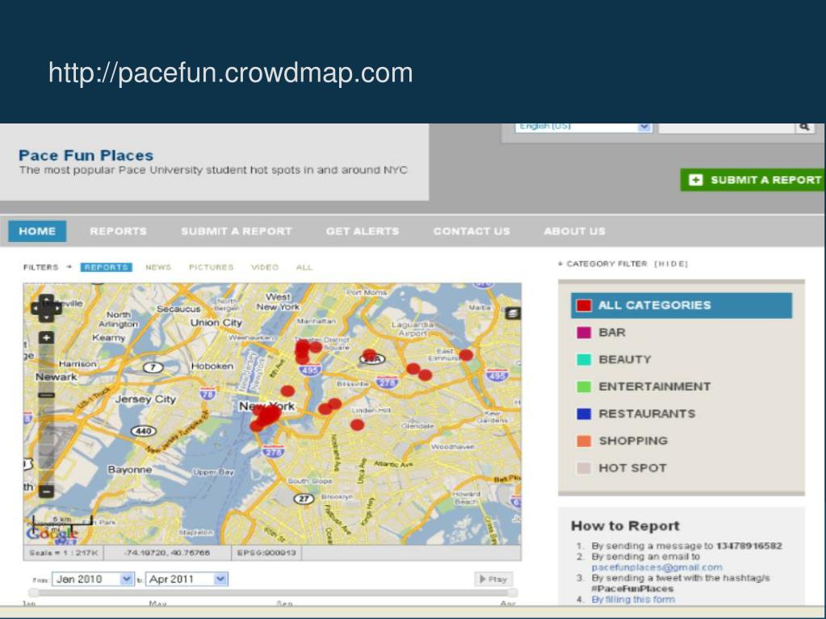
Task: Select the Video filter above the map
Action: tap(265, 267)
